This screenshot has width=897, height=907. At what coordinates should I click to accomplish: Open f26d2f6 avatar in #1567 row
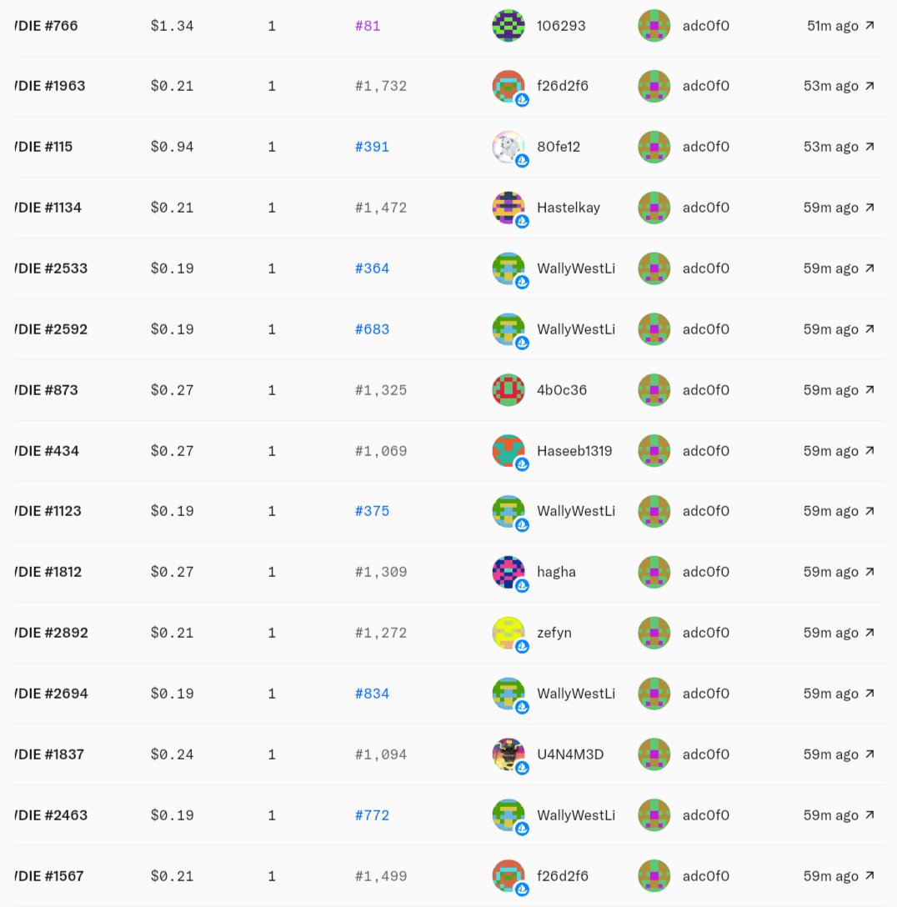tap(509, 876)
